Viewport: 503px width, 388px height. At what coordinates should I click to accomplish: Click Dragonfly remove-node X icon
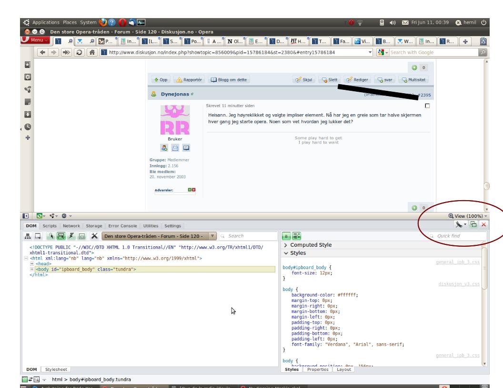click(x=94, y=236)
